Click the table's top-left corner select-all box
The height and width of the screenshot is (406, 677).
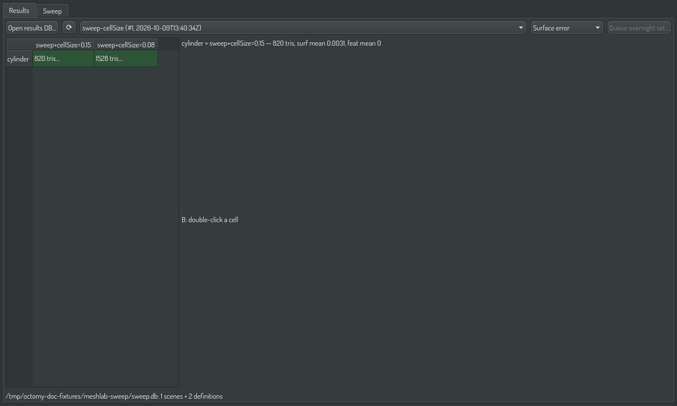(19, 45)
